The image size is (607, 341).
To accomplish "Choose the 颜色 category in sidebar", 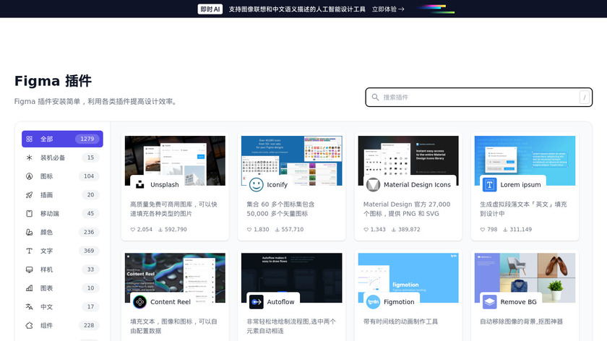I will (62, 233).
